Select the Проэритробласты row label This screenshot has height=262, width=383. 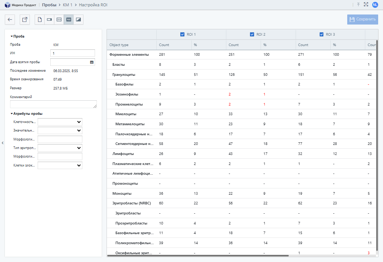pos(131,223)
